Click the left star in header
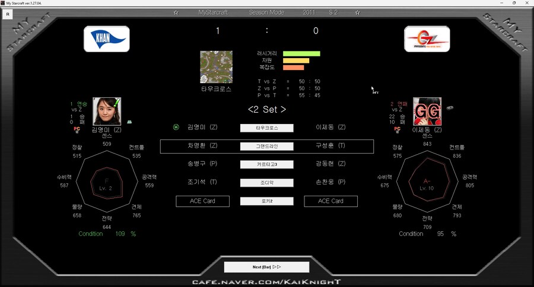The height and width of the screenshot is (287, 534). (176, 12)
